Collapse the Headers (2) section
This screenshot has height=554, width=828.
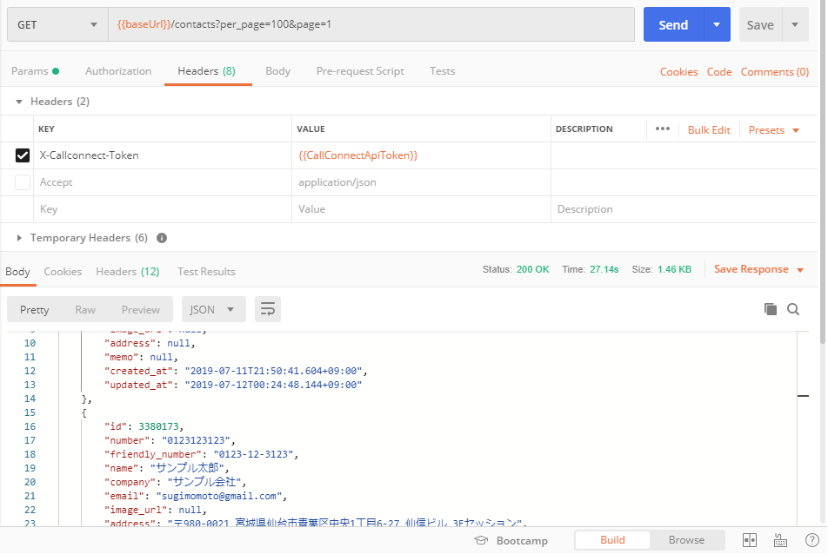coord(19,102)
